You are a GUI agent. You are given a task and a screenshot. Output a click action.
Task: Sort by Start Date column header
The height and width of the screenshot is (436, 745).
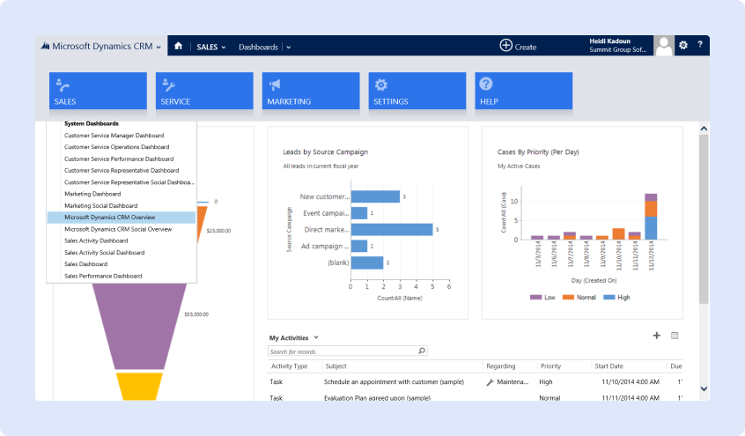tap(609, 366)
